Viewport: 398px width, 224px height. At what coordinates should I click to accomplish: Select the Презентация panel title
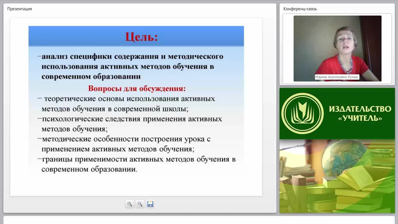click(20, 9)
